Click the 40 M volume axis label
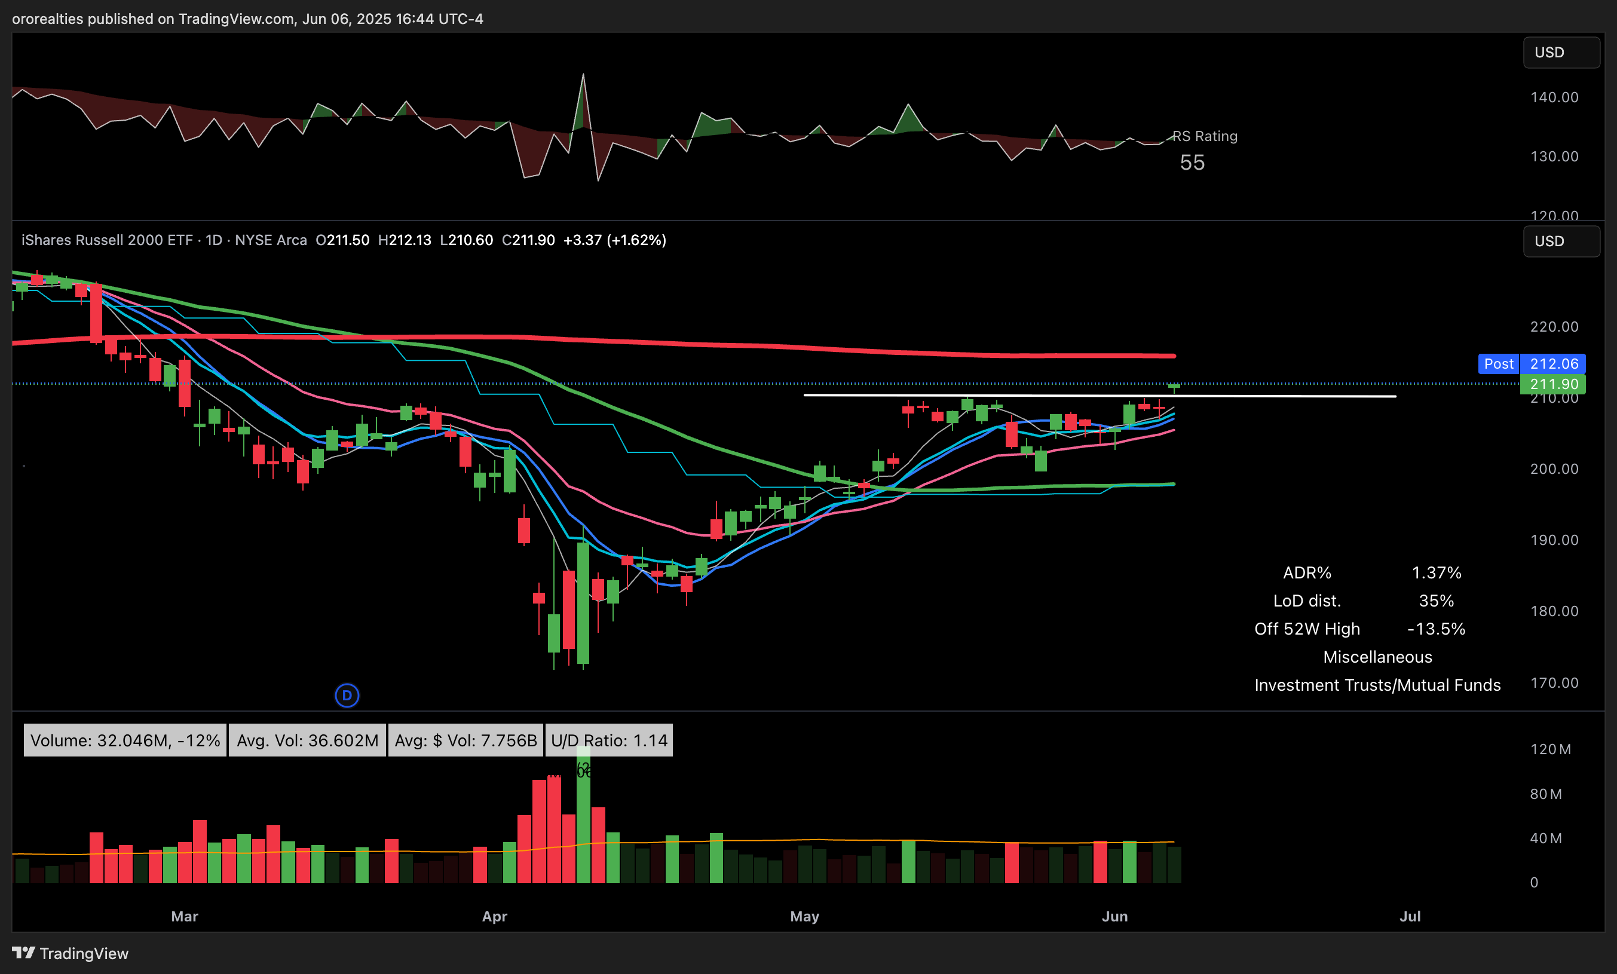 1545,838
